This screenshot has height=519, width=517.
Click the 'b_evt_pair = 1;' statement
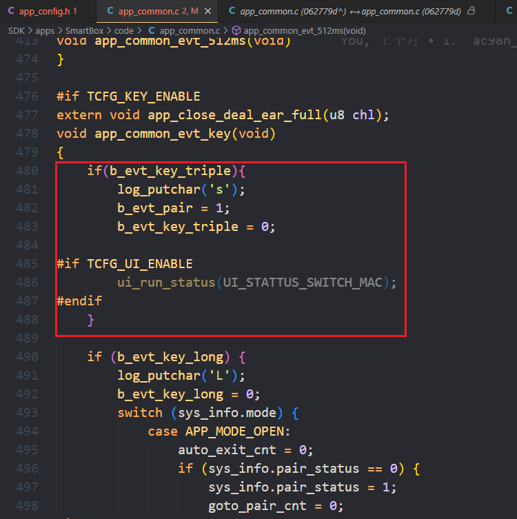click(x=174, y=208)
